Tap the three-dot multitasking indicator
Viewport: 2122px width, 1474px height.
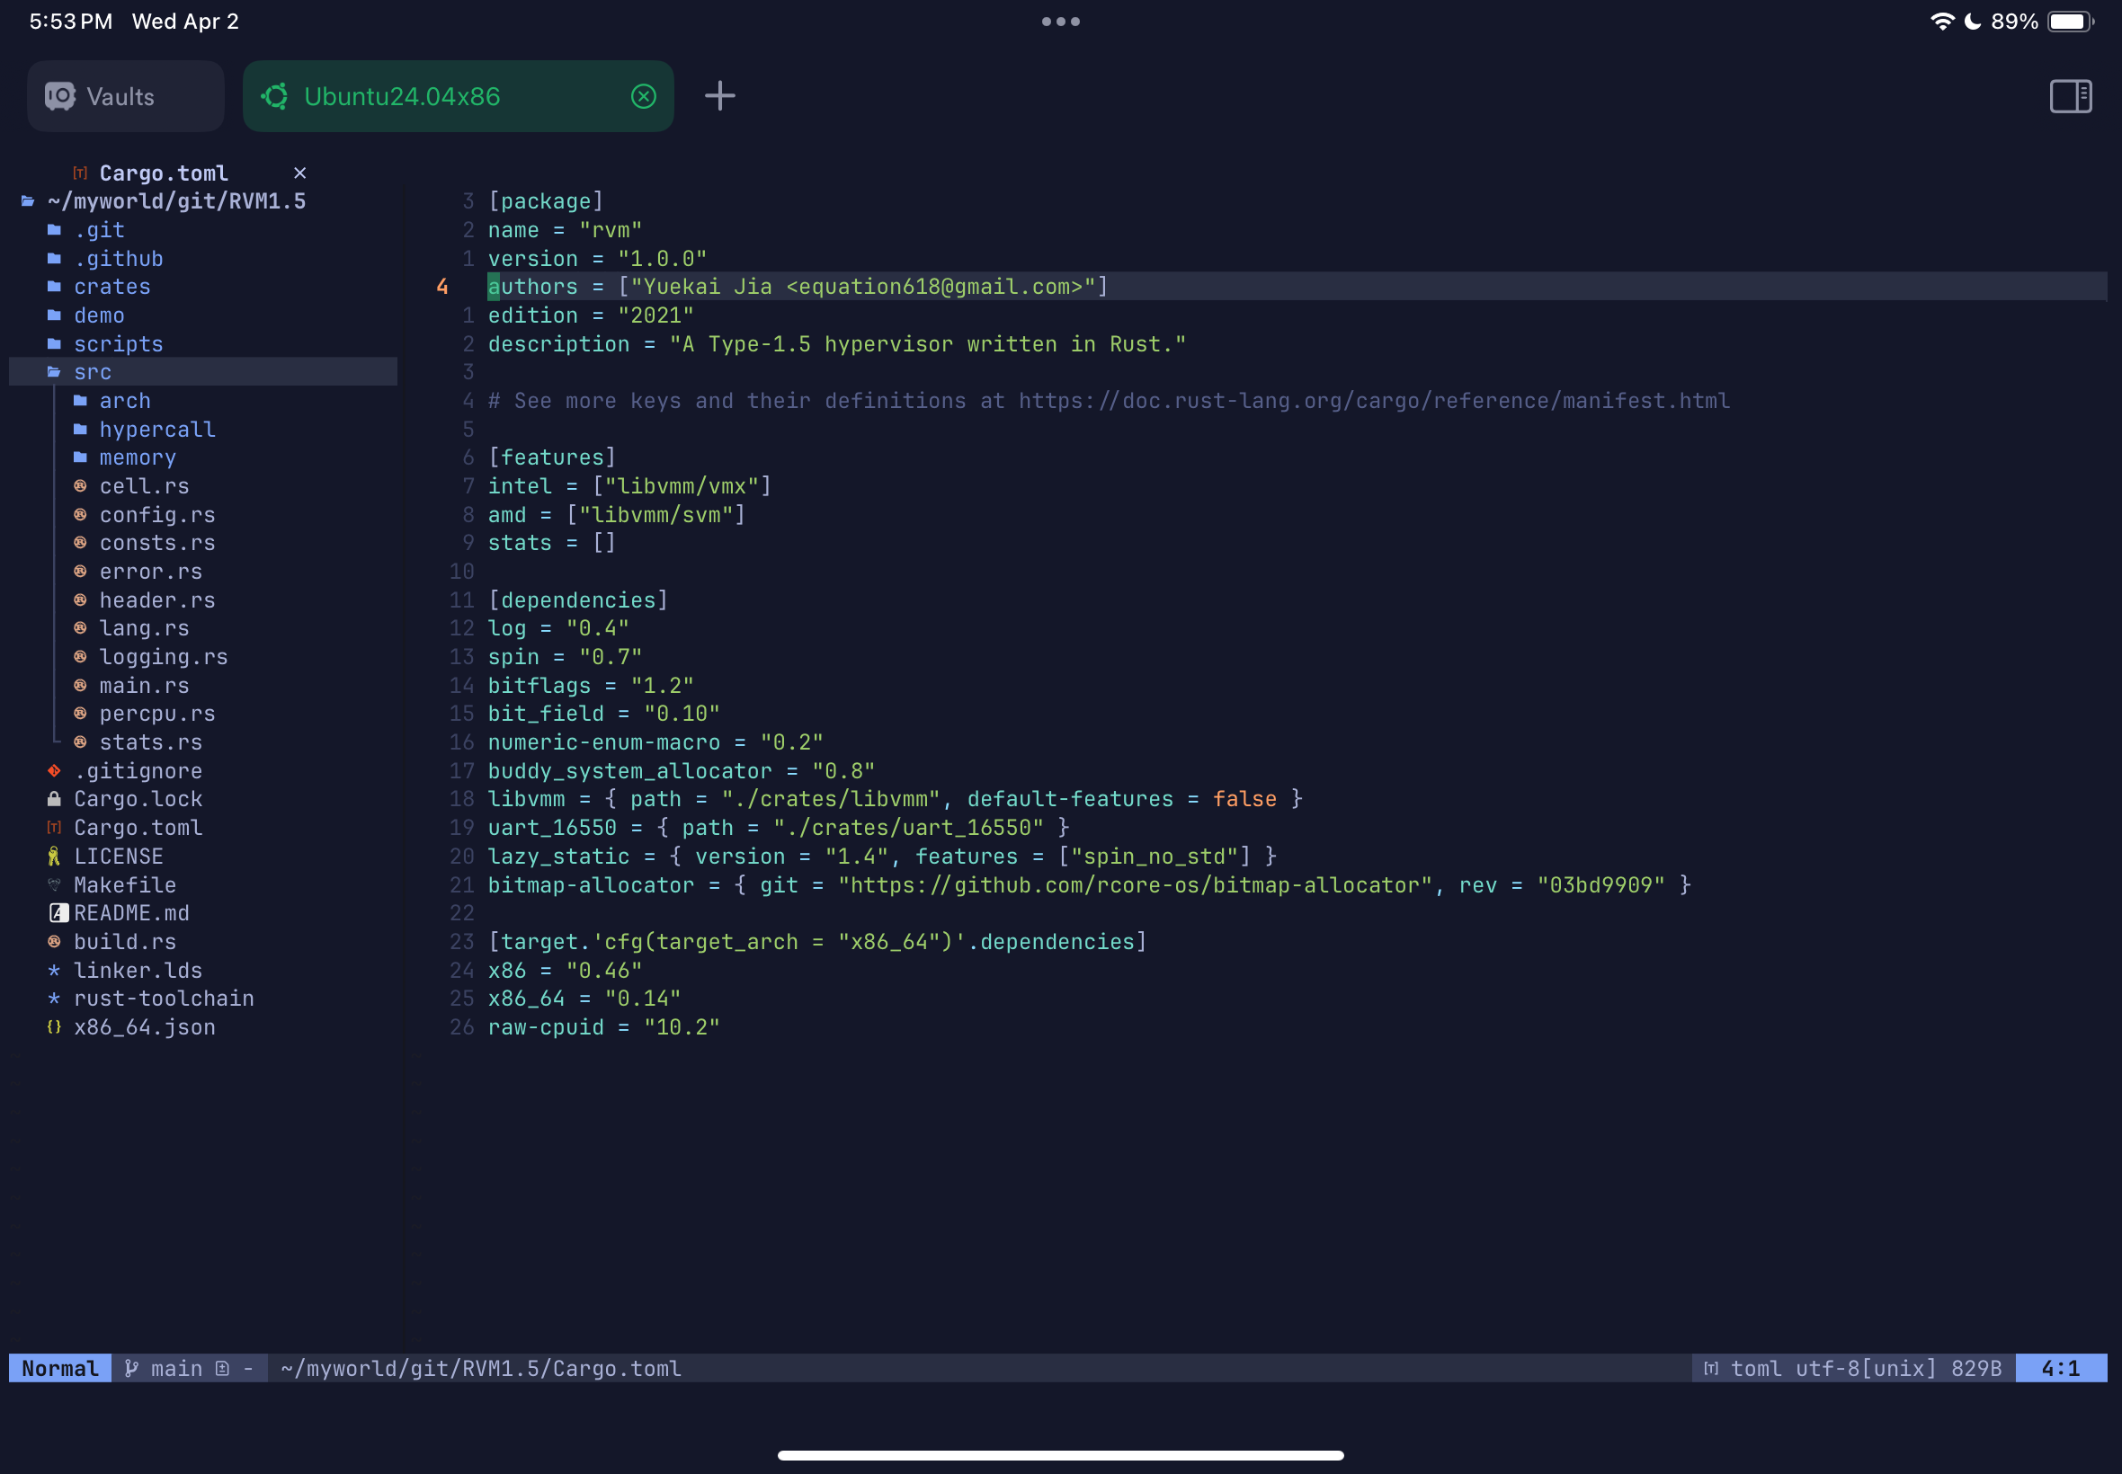[x=1060, y=22]
